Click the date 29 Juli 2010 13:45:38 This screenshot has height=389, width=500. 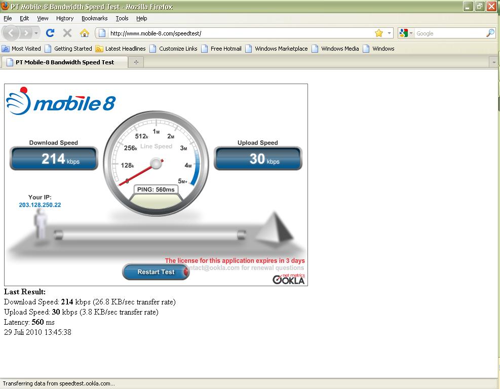[x=37, y=332]
